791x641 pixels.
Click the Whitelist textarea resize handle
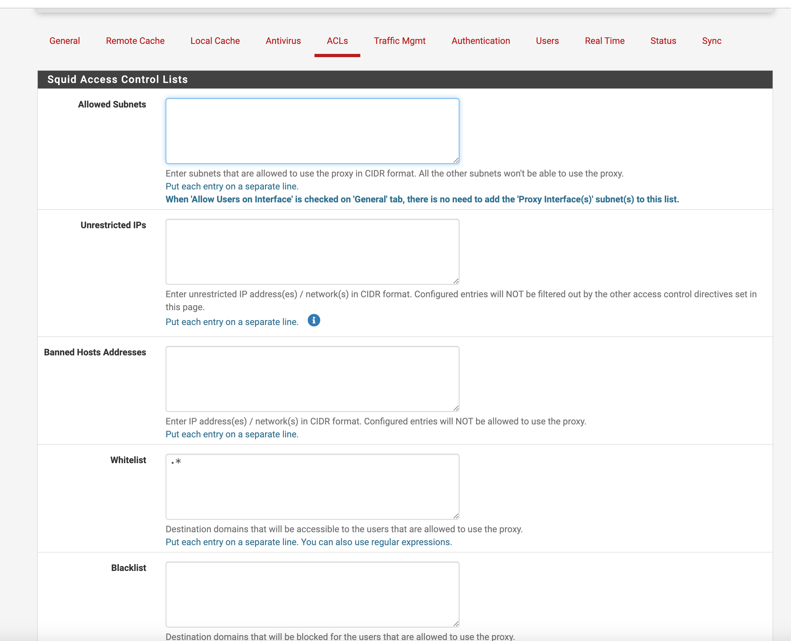[x=456, y=516]
